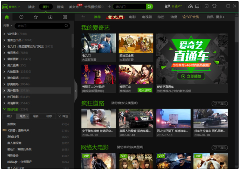This screenshot has width=240, height=170.
Task: Click sidebar search magnifier icon
Action: (66, 26)
